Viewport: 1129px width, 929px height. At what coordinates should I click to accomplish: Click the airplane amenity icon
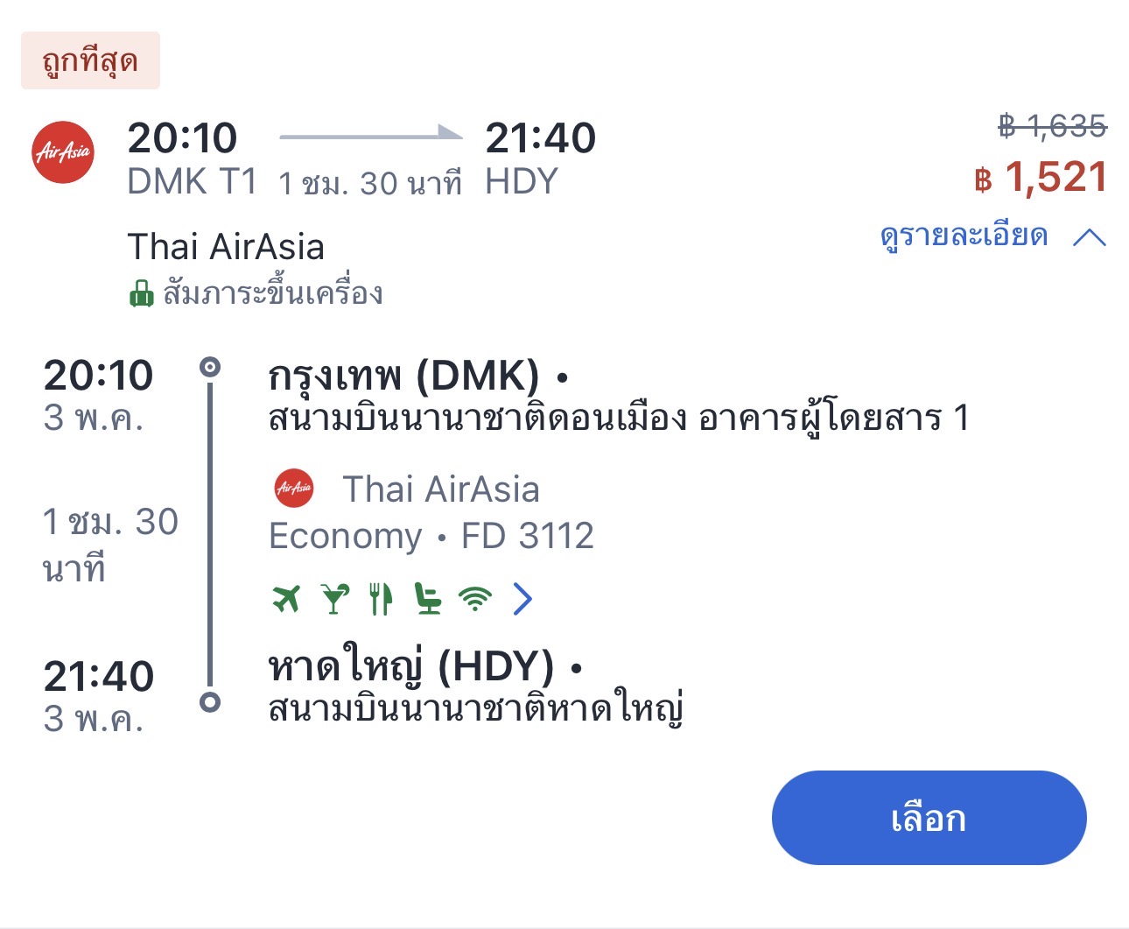click(286, 599)
